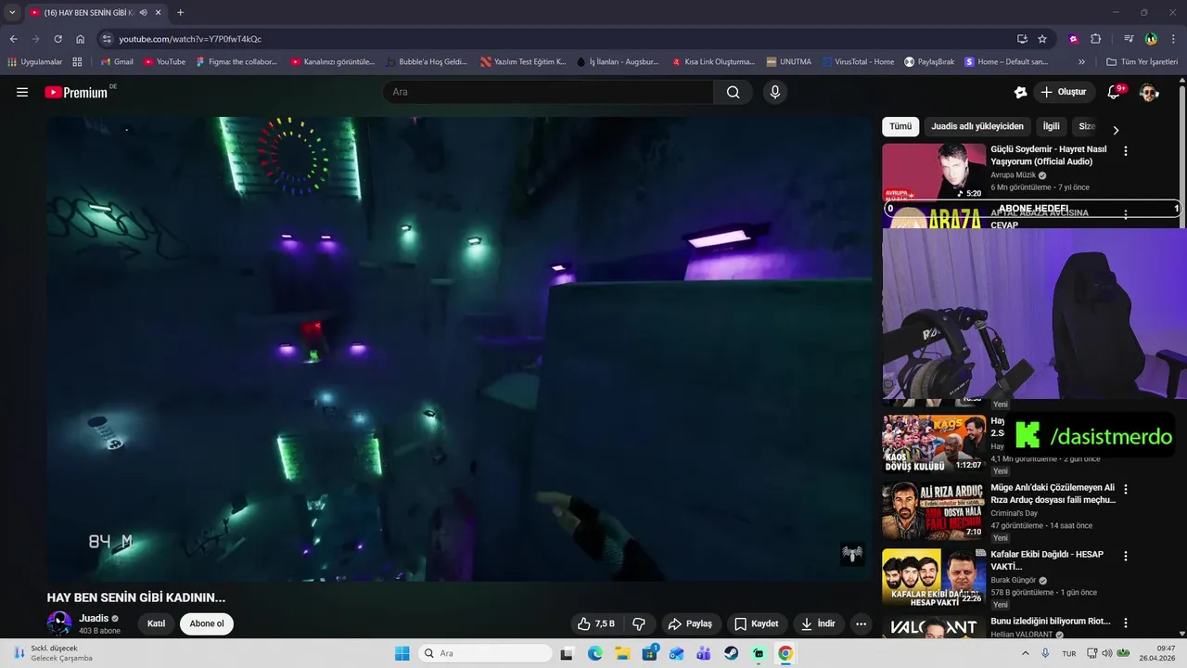The height and width of the screenshot is (668, 1187).
Task: Select the Tümü filter chip
Action: [x=900, y=126]
